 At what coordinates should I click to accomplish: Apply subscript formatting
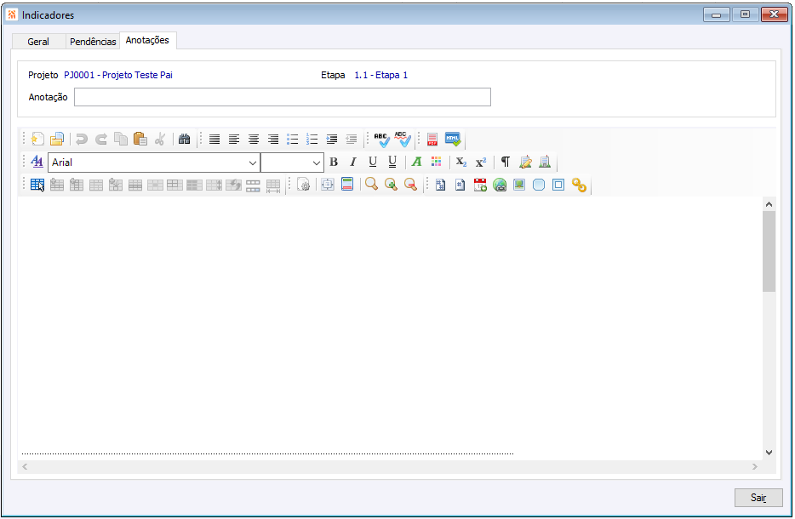(460, 162)
